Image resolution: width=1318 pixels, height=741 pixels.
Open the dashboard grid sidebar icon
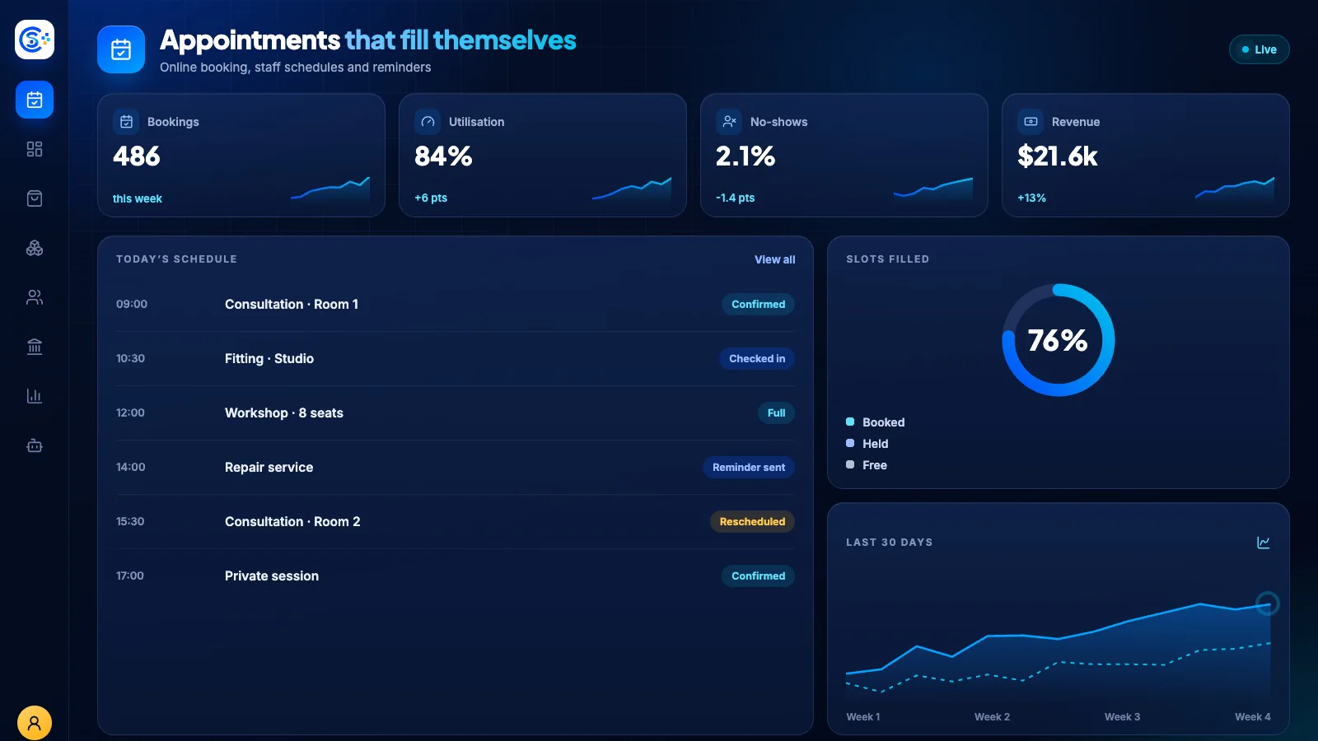pos(35,149)
